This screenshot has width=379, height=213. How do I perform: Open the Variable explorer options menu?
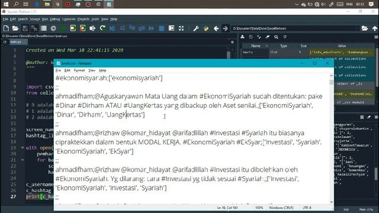377,37
